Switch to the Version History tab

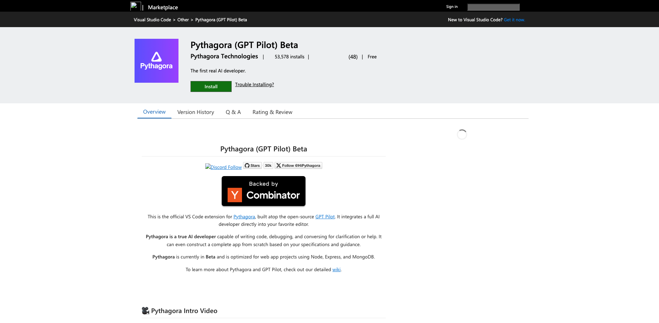point(196,112)
